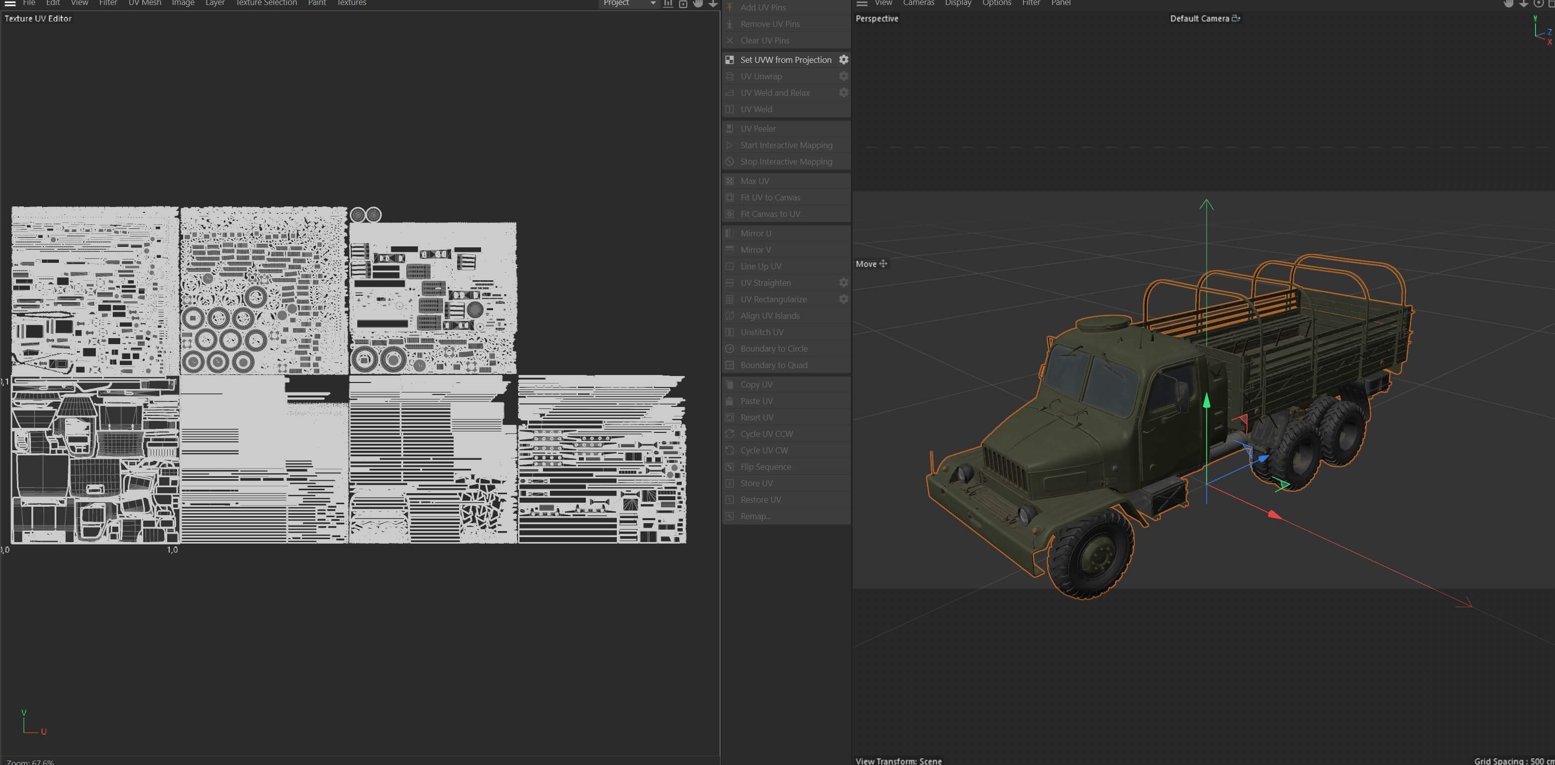This screenshot has height=765, width=1555.
Task: Click the pan hand icon in UV Editor header
Action: click(698, 3)
